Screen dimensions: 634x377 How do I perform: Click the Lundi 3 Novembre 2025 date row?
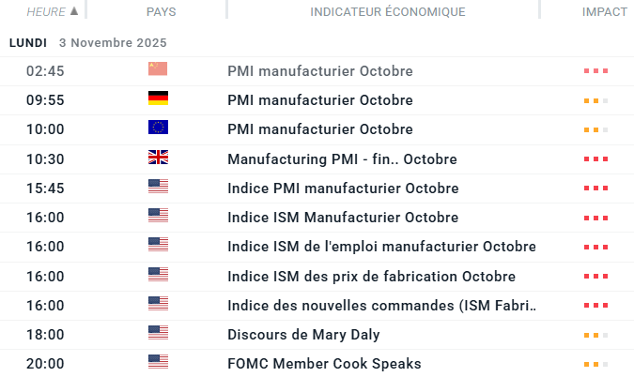87,43
